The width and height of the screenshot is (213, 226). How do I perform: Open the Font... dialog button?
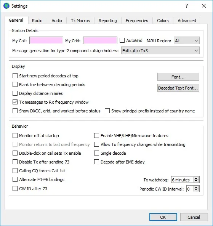pos(178,77)
